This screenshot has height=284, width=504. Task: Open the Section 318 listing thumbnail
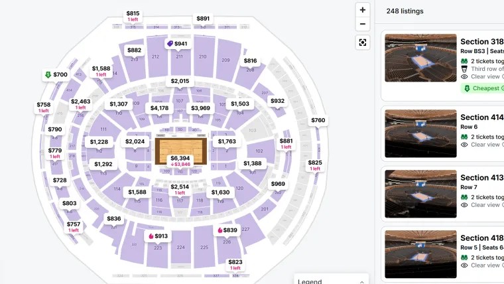(x=420, y=58)
